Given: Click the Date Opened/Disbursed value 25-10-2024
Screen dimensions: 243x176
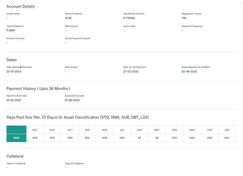Looking at the screenshot, I should pos(14,71).
